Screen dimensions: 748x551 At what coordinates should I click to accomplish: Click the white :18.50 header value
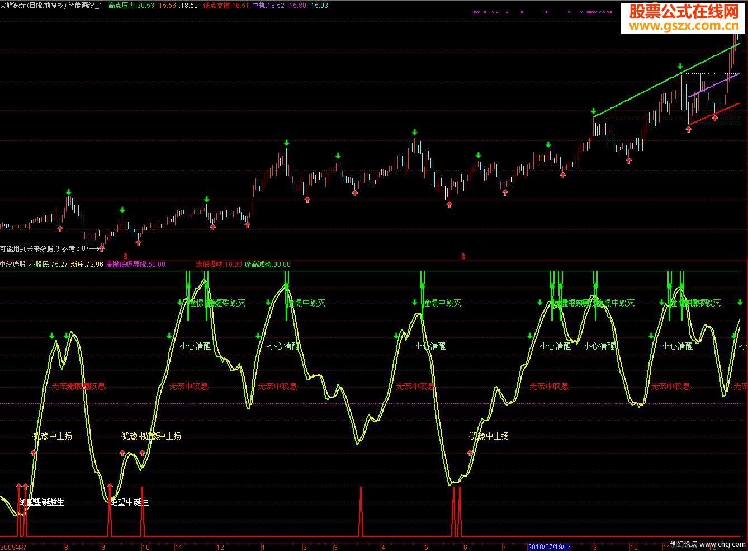pos(189,5)
